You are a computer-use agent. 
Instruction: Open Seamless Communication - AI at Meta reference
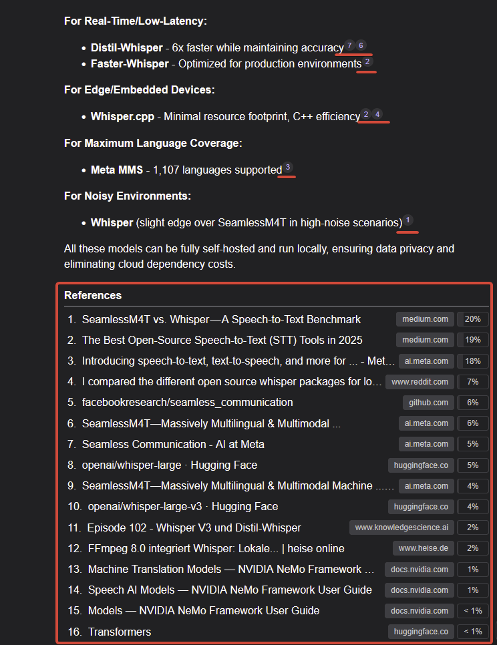173,444
